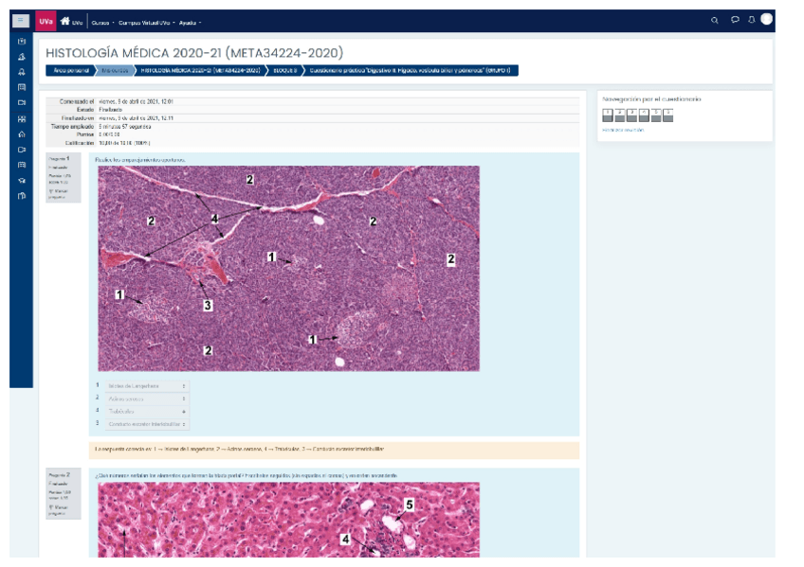Toggle the hamburger side menu button

[x=21, y=21]
